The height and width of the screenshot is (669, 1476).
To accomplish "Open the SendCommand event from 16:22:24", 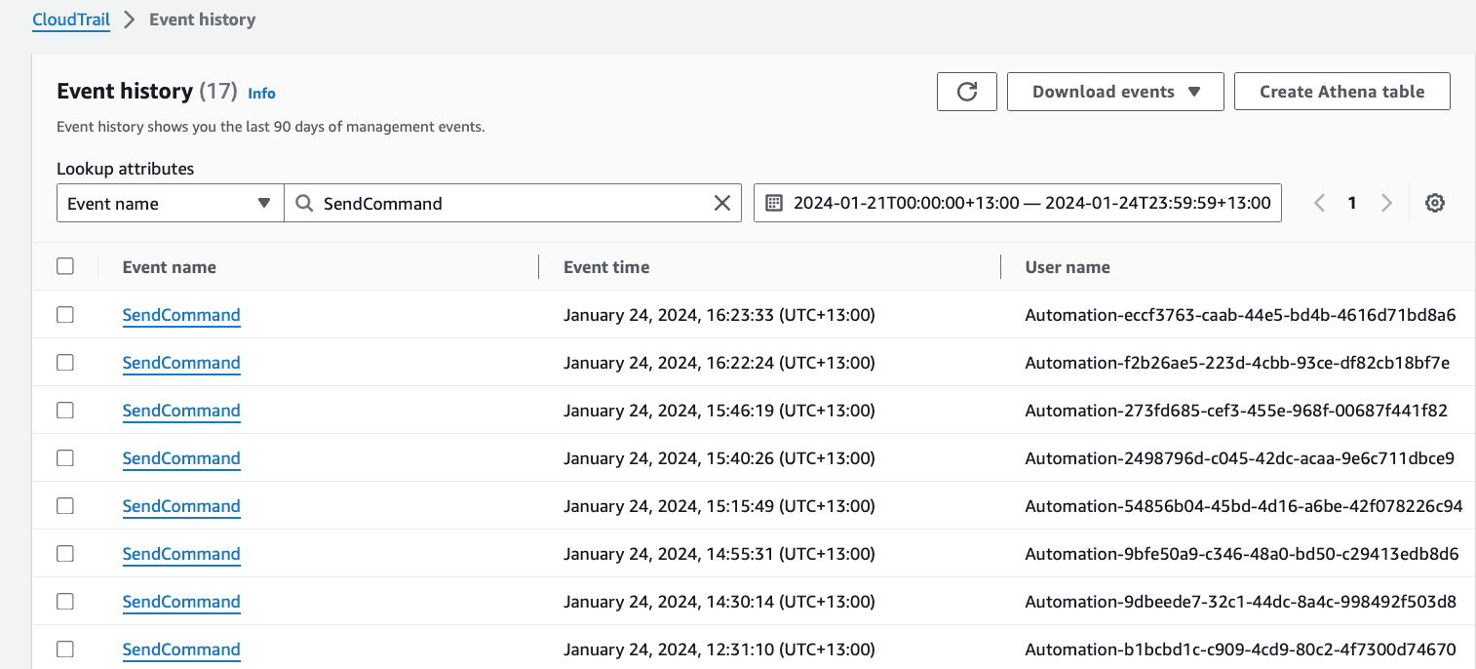I will 181,363.
